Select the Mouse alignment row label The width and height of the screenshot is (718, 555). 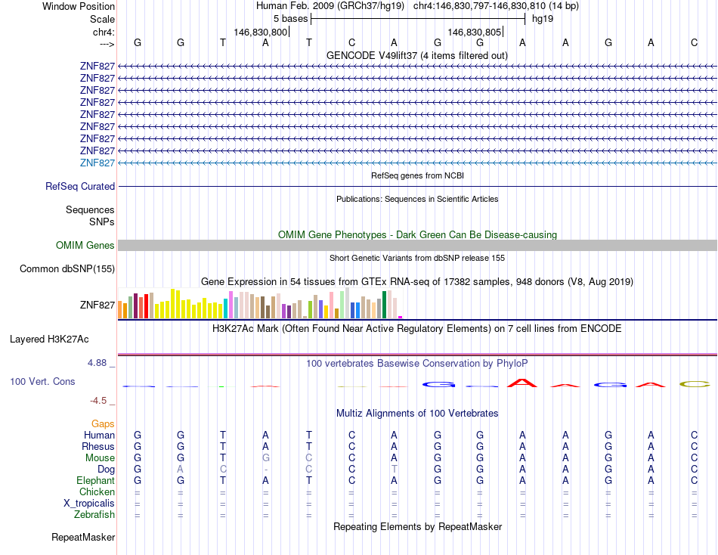pos(100,458)
